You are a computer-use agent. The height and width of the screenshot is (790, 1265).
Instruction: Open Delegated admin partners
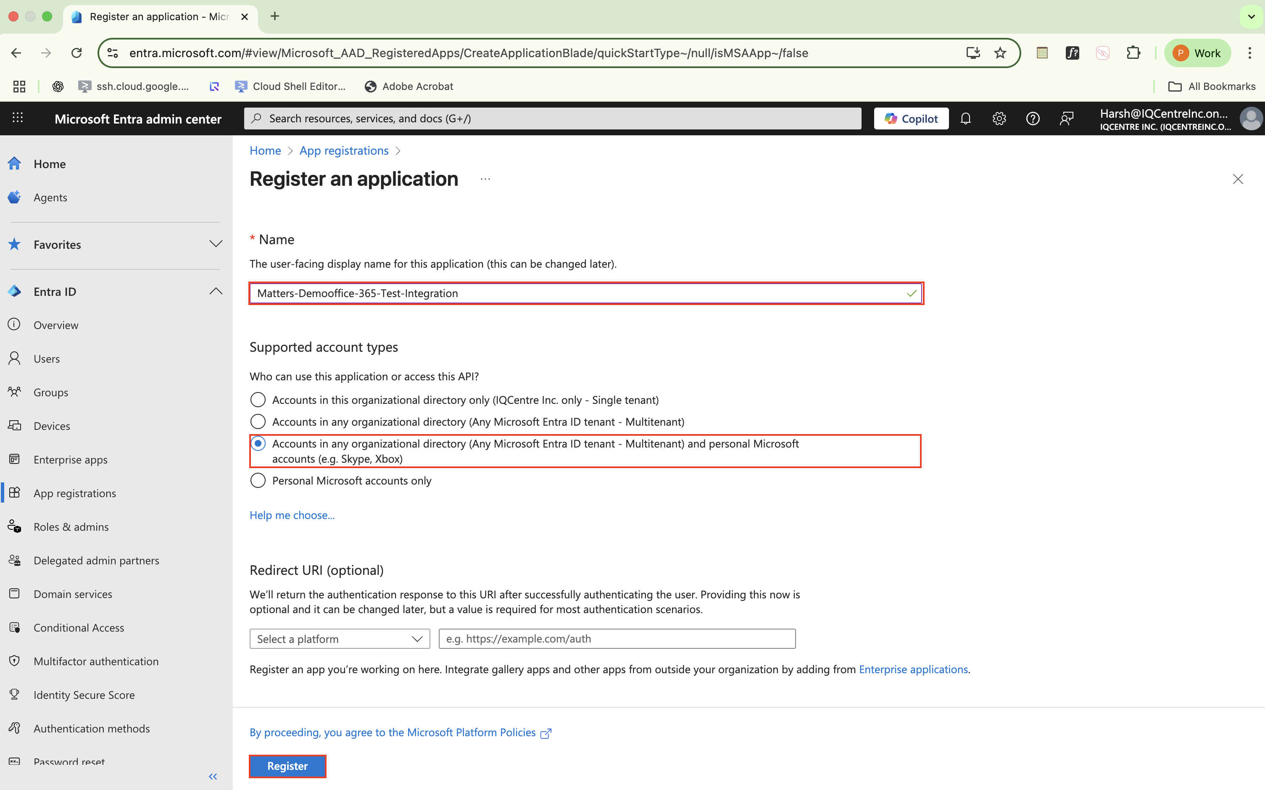[96, 560]
